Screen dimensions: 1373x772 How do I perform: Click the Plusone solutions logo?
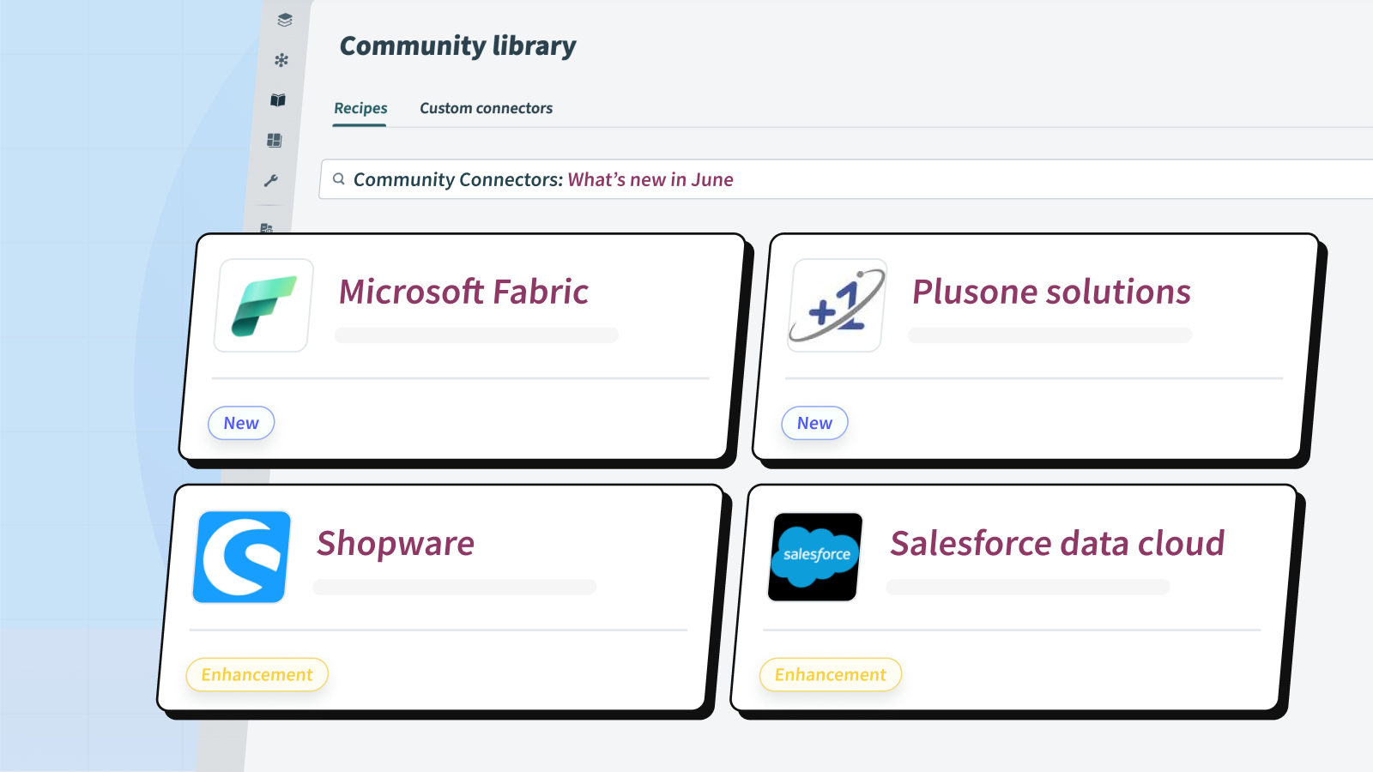pyautogui.click(x=837, y=305)
